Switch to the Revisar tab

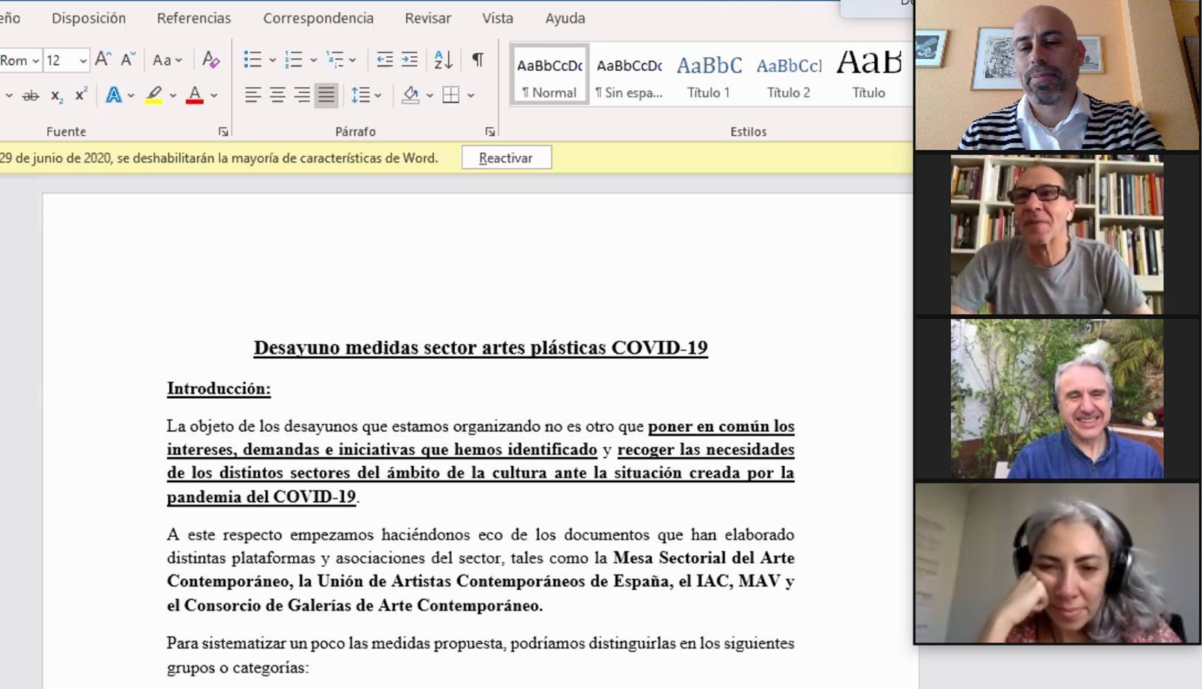(x=427, y=18)
